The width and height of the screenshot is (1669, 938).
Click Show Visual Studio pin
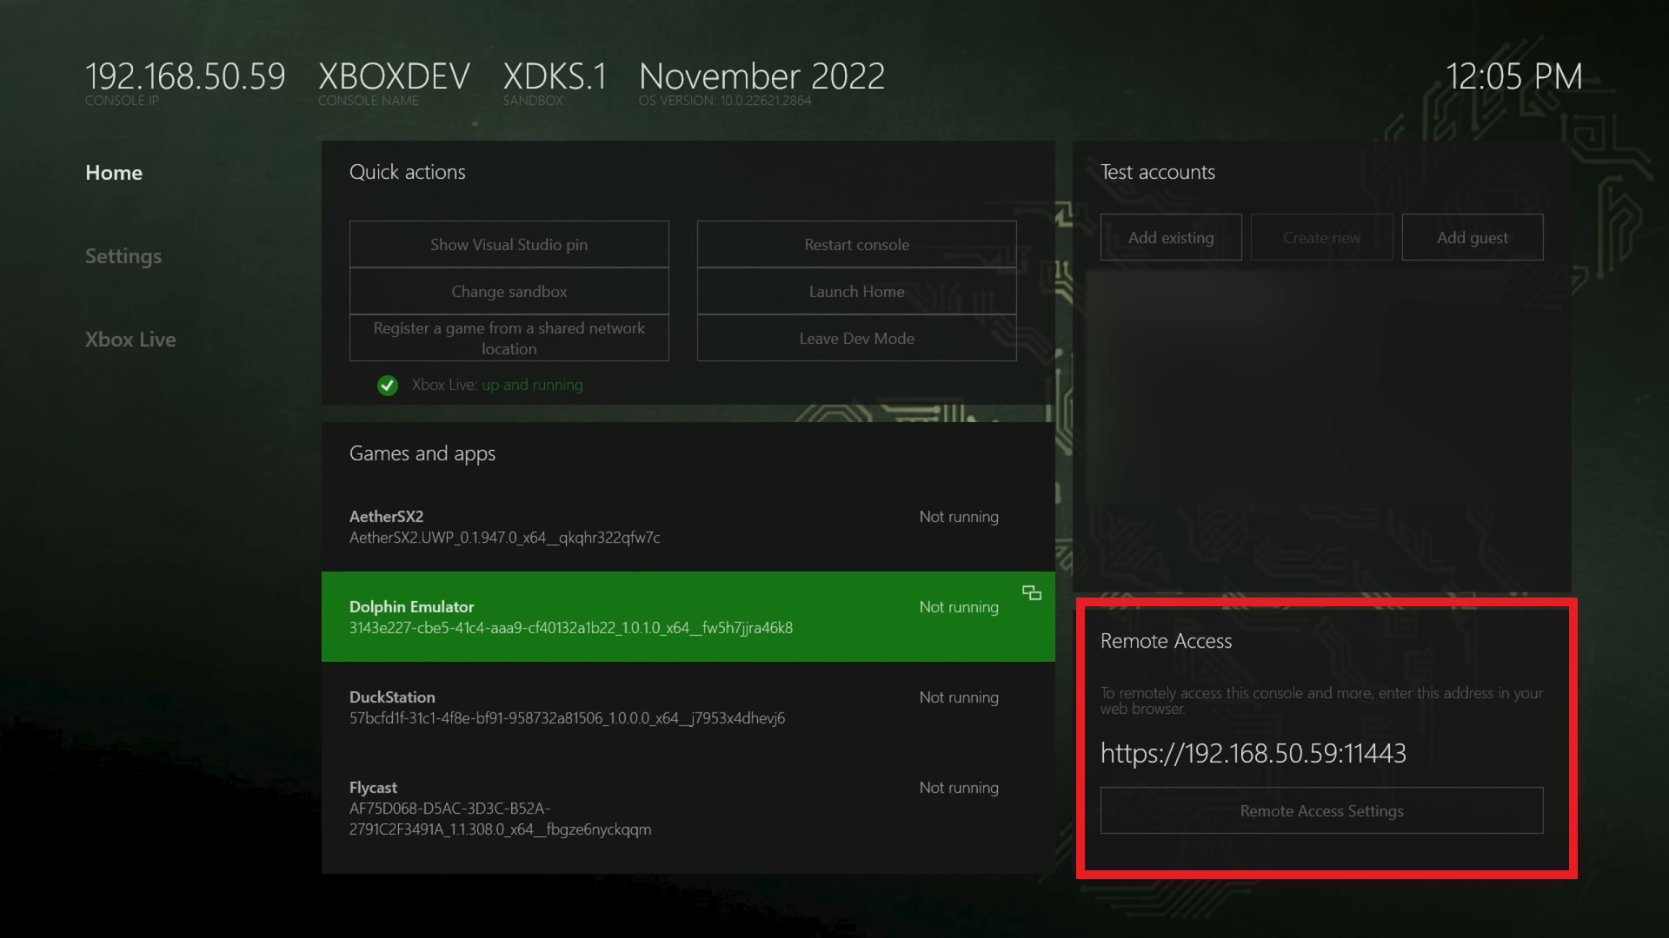coord(509,244)
